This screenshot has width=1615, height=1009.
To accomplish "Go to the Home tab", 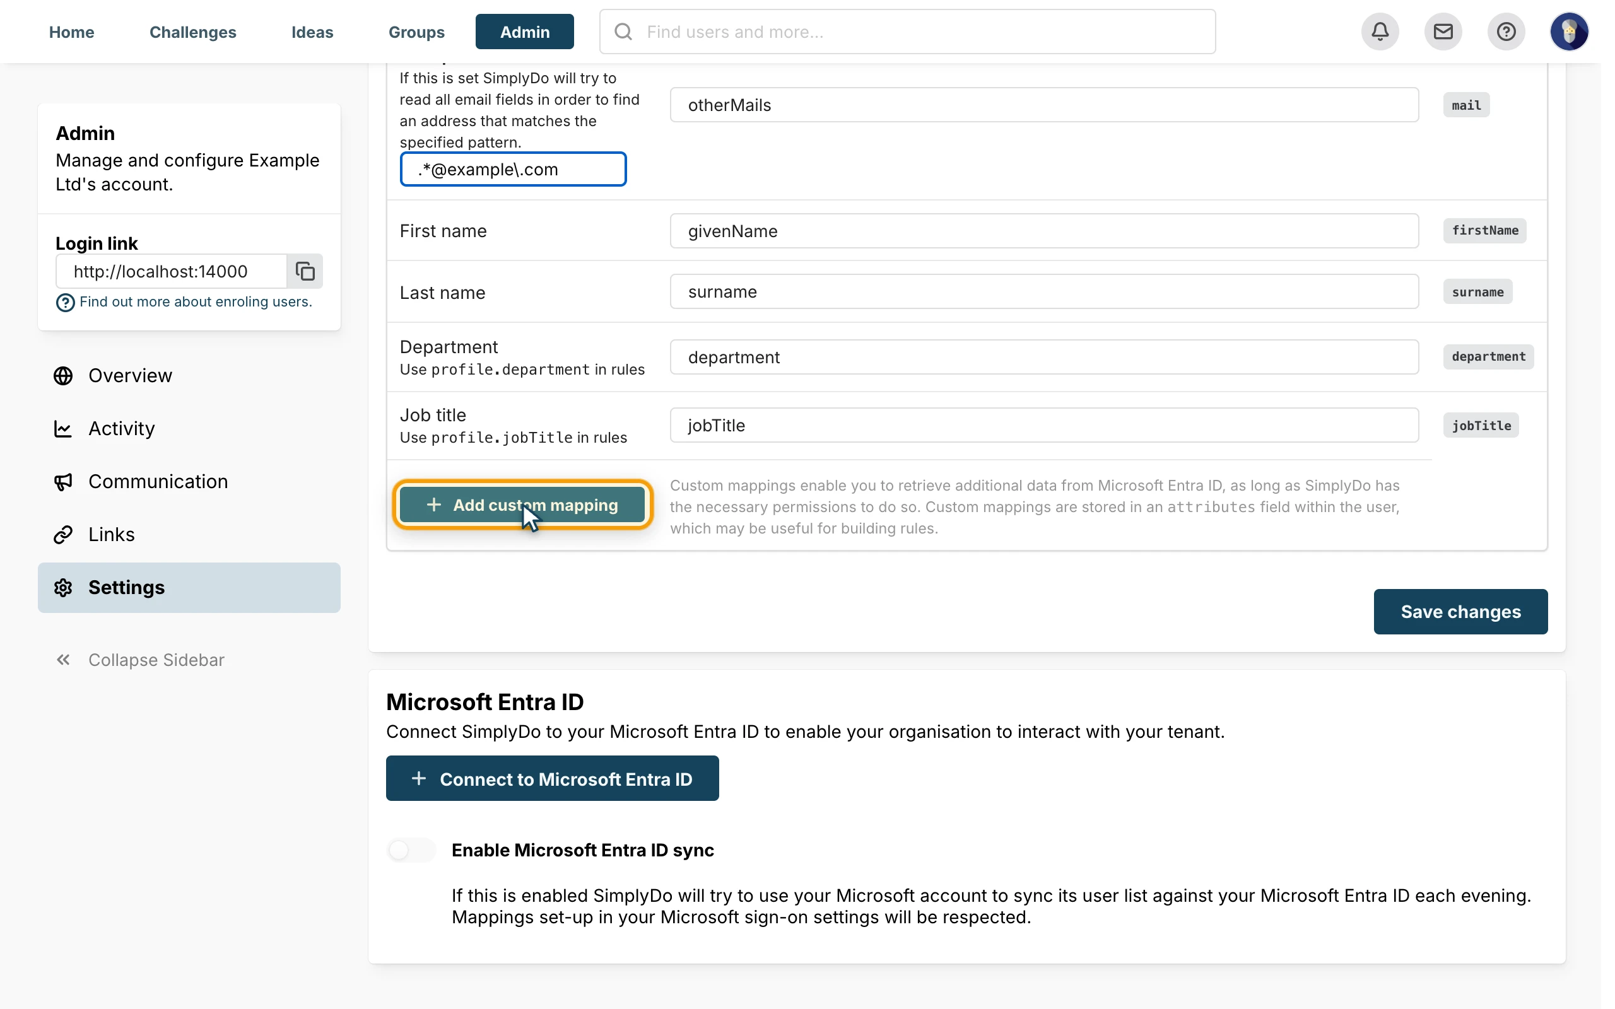I will 71,32.
